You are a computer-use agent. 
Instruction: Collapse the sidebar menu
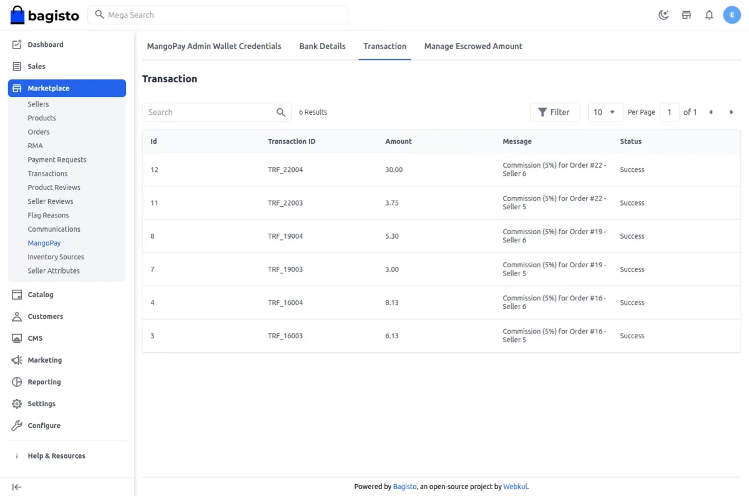17,487
